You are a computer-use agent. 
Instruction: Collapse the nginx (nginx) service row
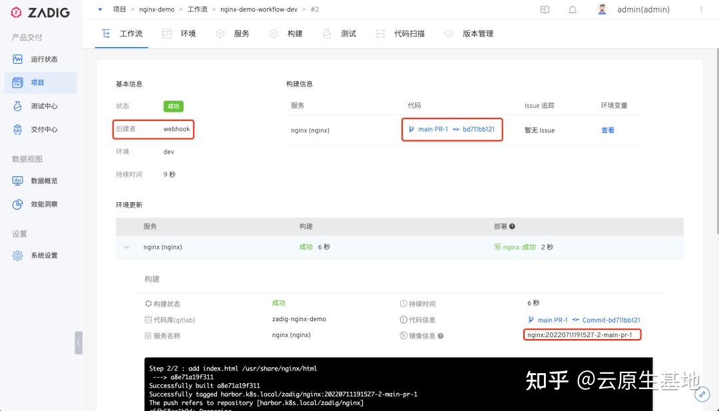[x=126, y=247]
